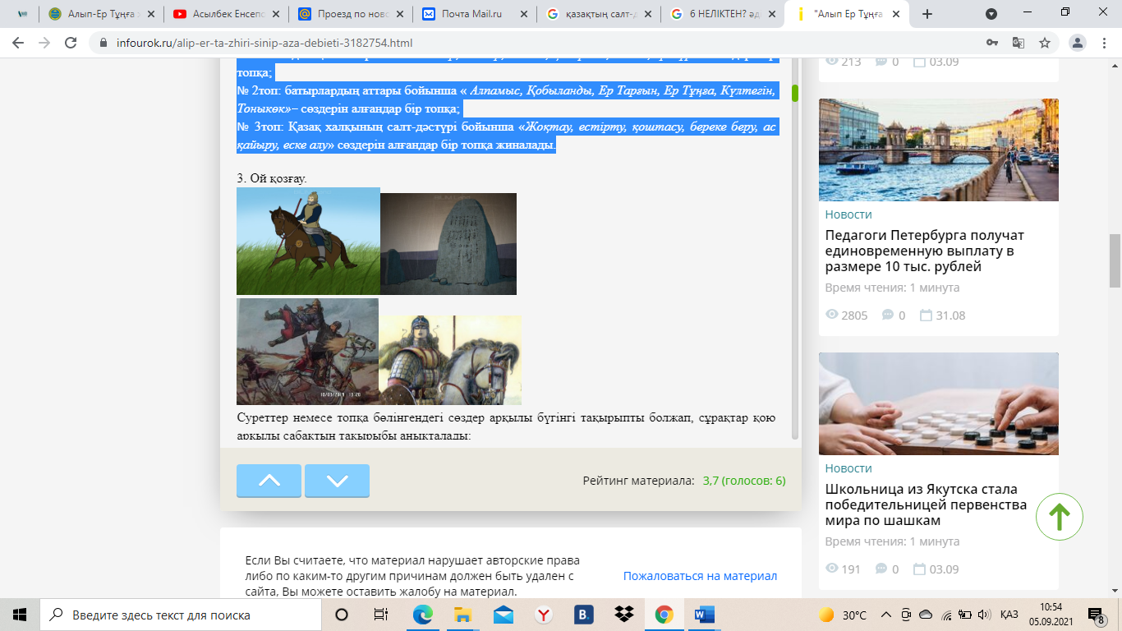This screenshot has height=631, width=1122.
Task: Click the 2805 views counter
Action: coord(846,315)
